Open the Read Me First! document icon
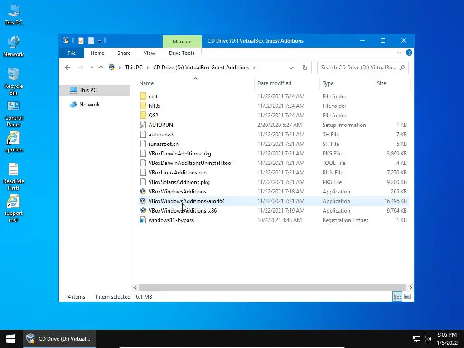Viewport: 464px width, 348px height. 13,177
